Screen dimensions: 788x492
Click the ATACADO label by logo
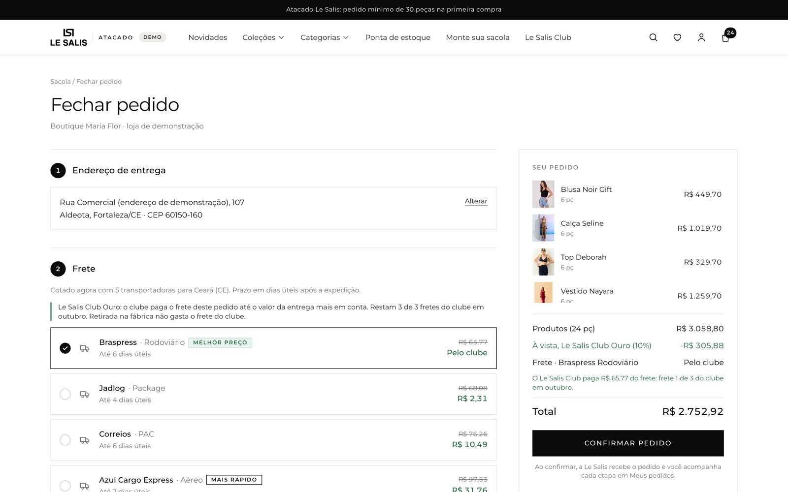[x=116, y=37]
